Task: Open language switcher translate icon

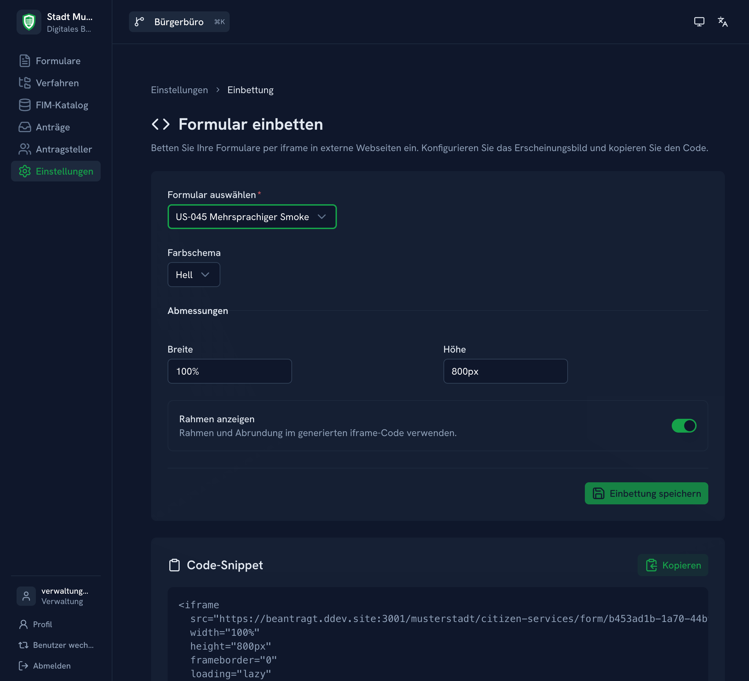Action: [x=723, y=22]
